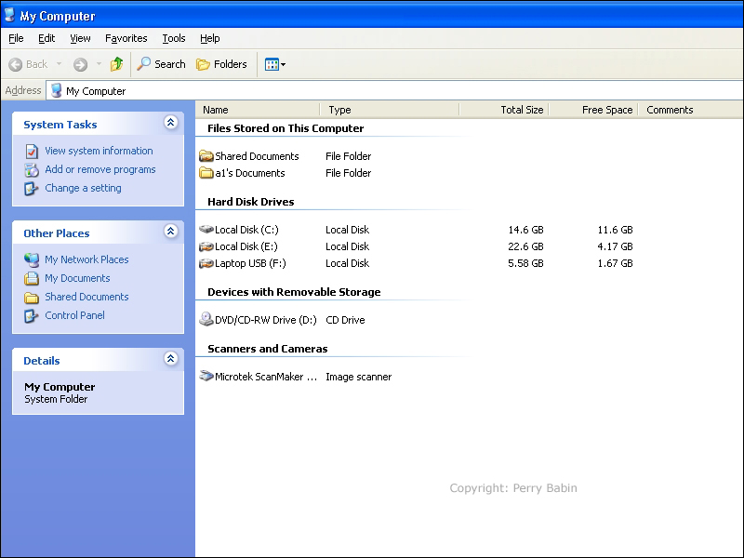The width and height of the screenshot is (744, 558).
Task: Select the Microtek ScanMaker name text
Action: (x=266, y=377)
